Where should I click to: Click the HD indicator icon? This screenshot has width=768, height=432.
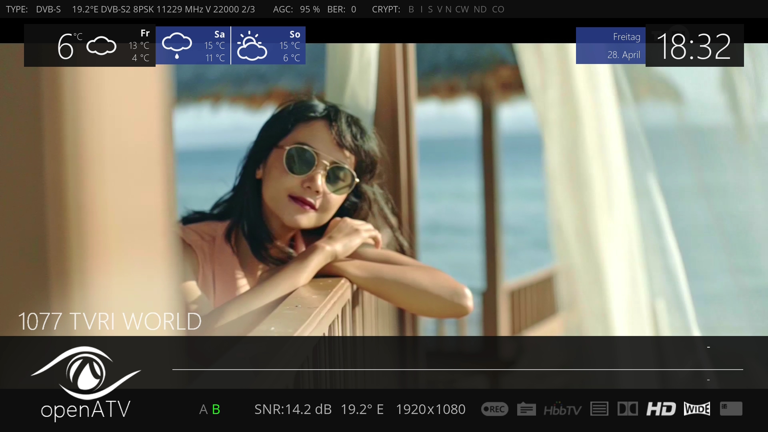(661, 409)
